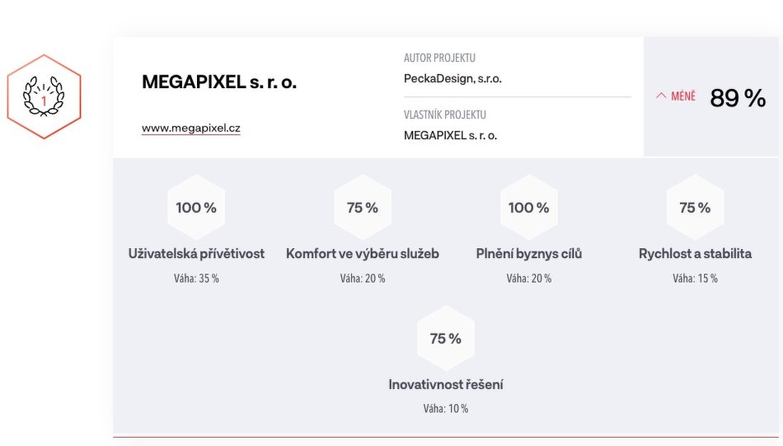Click the Rychlost a stabilita label

(695, 254)
